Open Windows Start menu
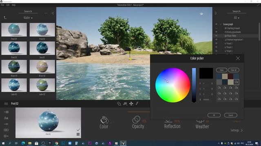The image size is (261, 146). pyautogui.click(x=3, y=143)
